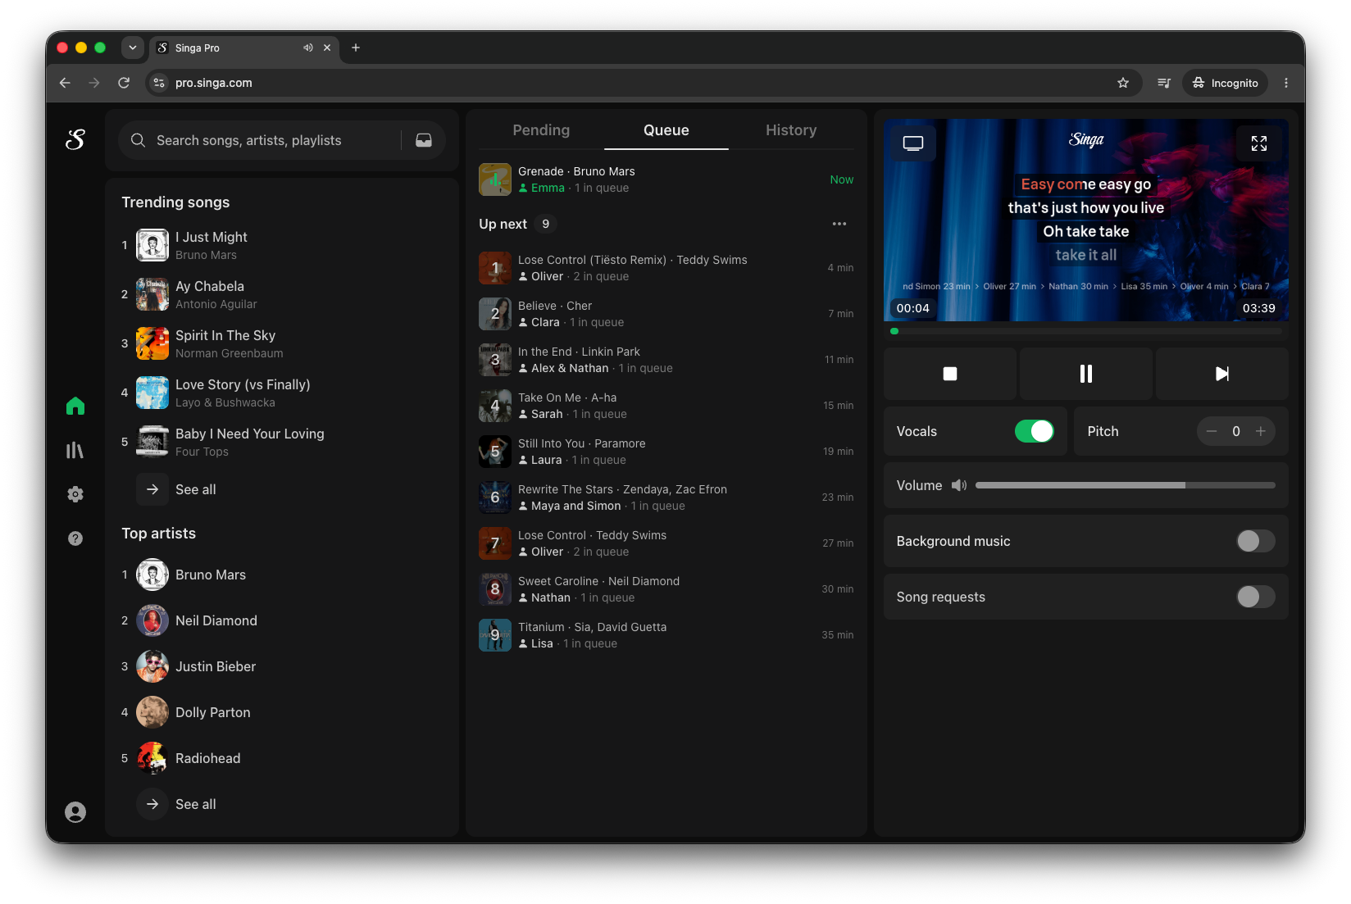The height and width of the screenshot is (904, 1351).
Task: Enter fullscreen on the karaoke player
Action: tap(1259, 143)
